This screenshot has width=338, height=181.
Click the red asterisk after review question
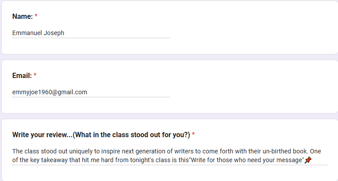point(193,134)
